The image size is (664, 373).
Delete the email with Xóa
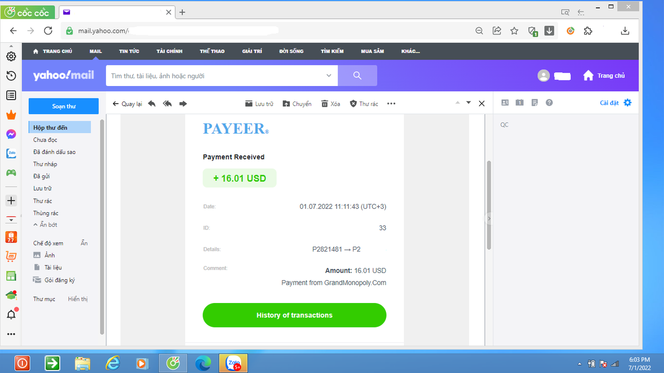[330, 104]
